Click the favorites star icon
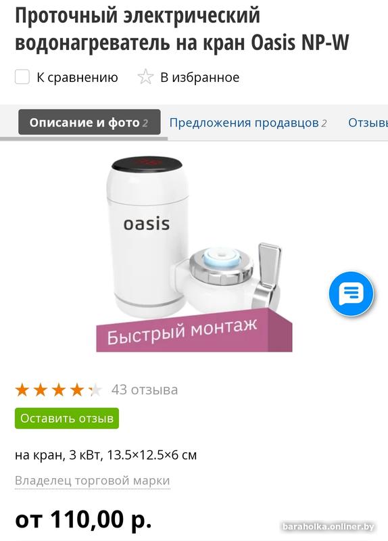 (x=145, y=77)
